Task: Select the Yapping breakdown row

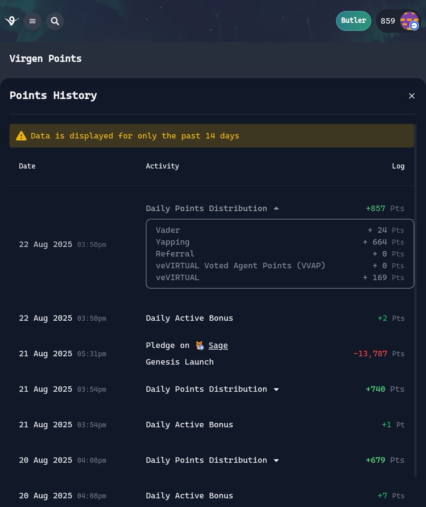Action: [280, 242]
